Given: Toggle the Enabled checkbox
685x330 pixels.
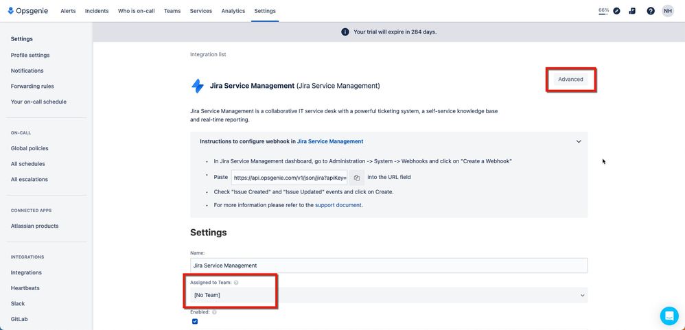Looking at the screenshot, I should 195,322.
